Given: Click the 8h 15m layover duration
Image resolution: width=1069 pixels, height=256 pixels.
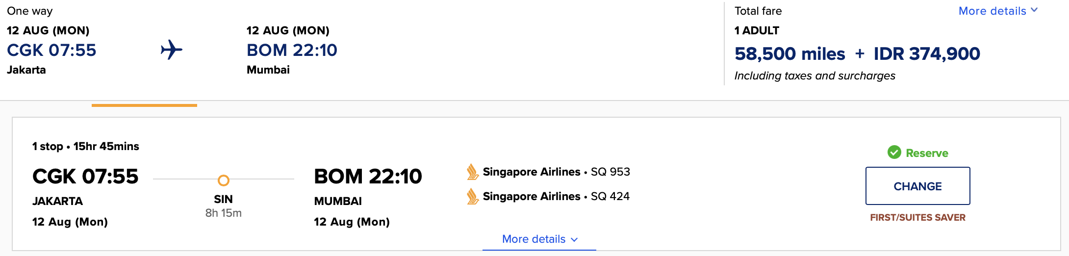Looking at the screenshot, I should click(x=223, y=213).
